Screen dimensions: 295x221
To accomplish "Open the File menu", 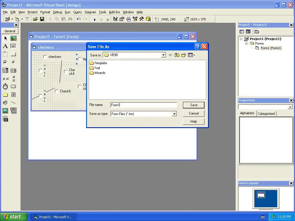I will click(x=5, y=12).
